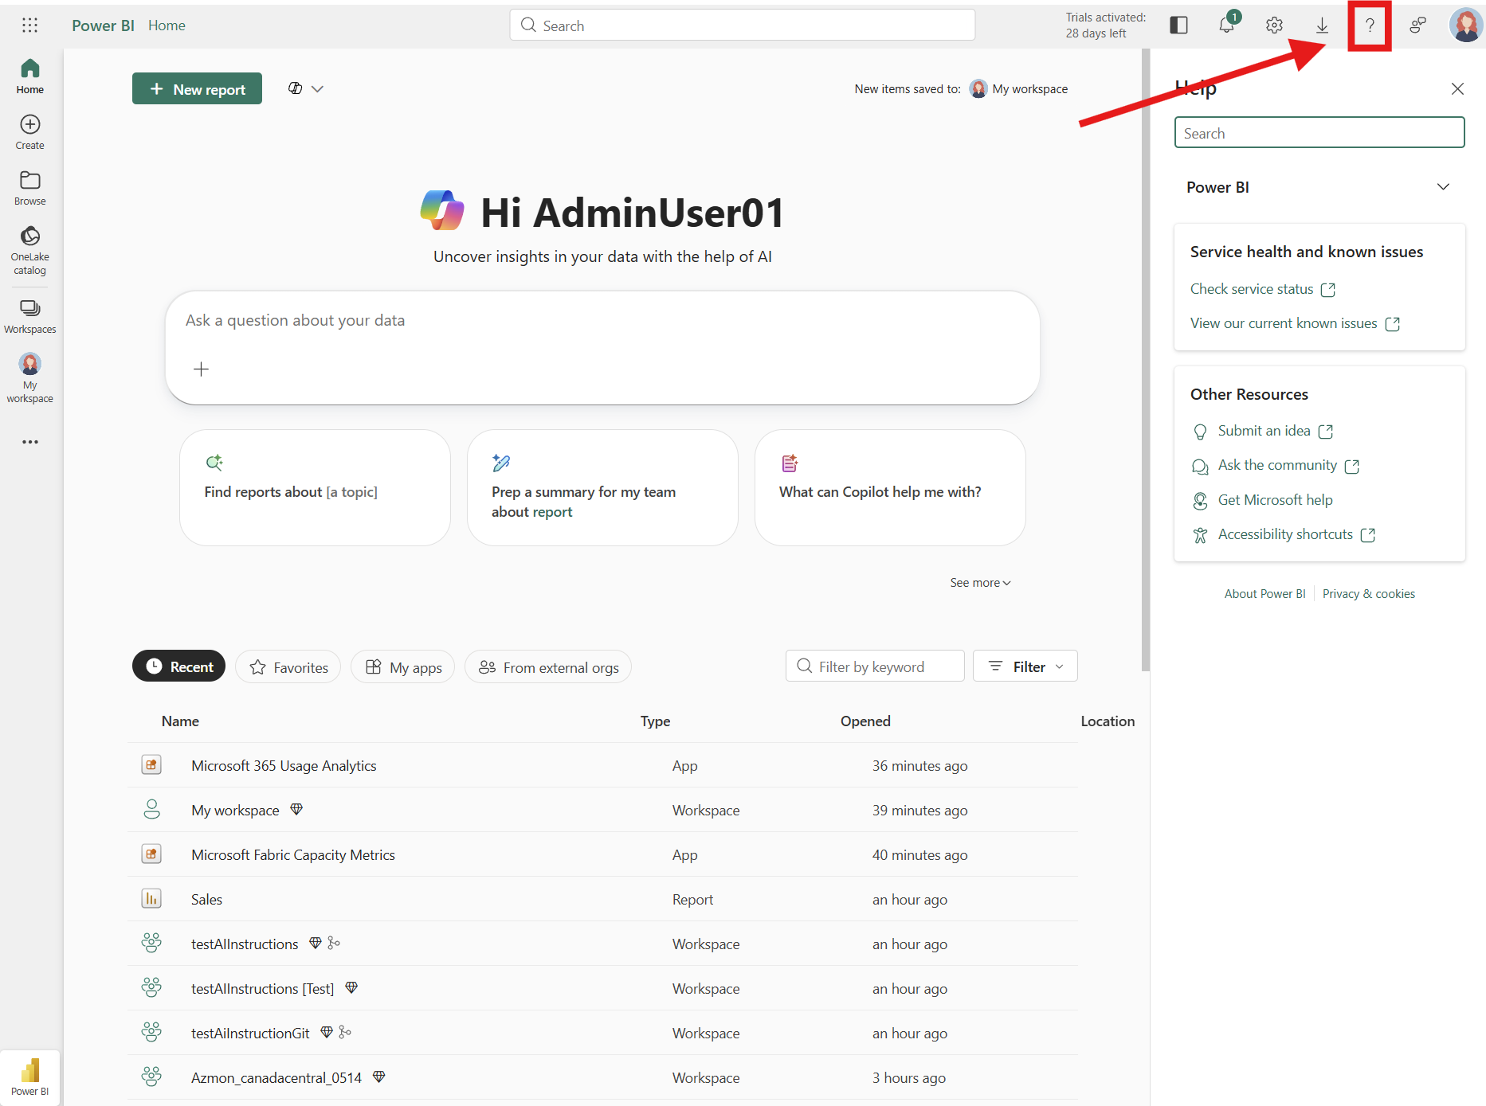Screen dimensions: 1486x1106
Task: Open the Feedback icon in the header
Action: pos(1417,25)
